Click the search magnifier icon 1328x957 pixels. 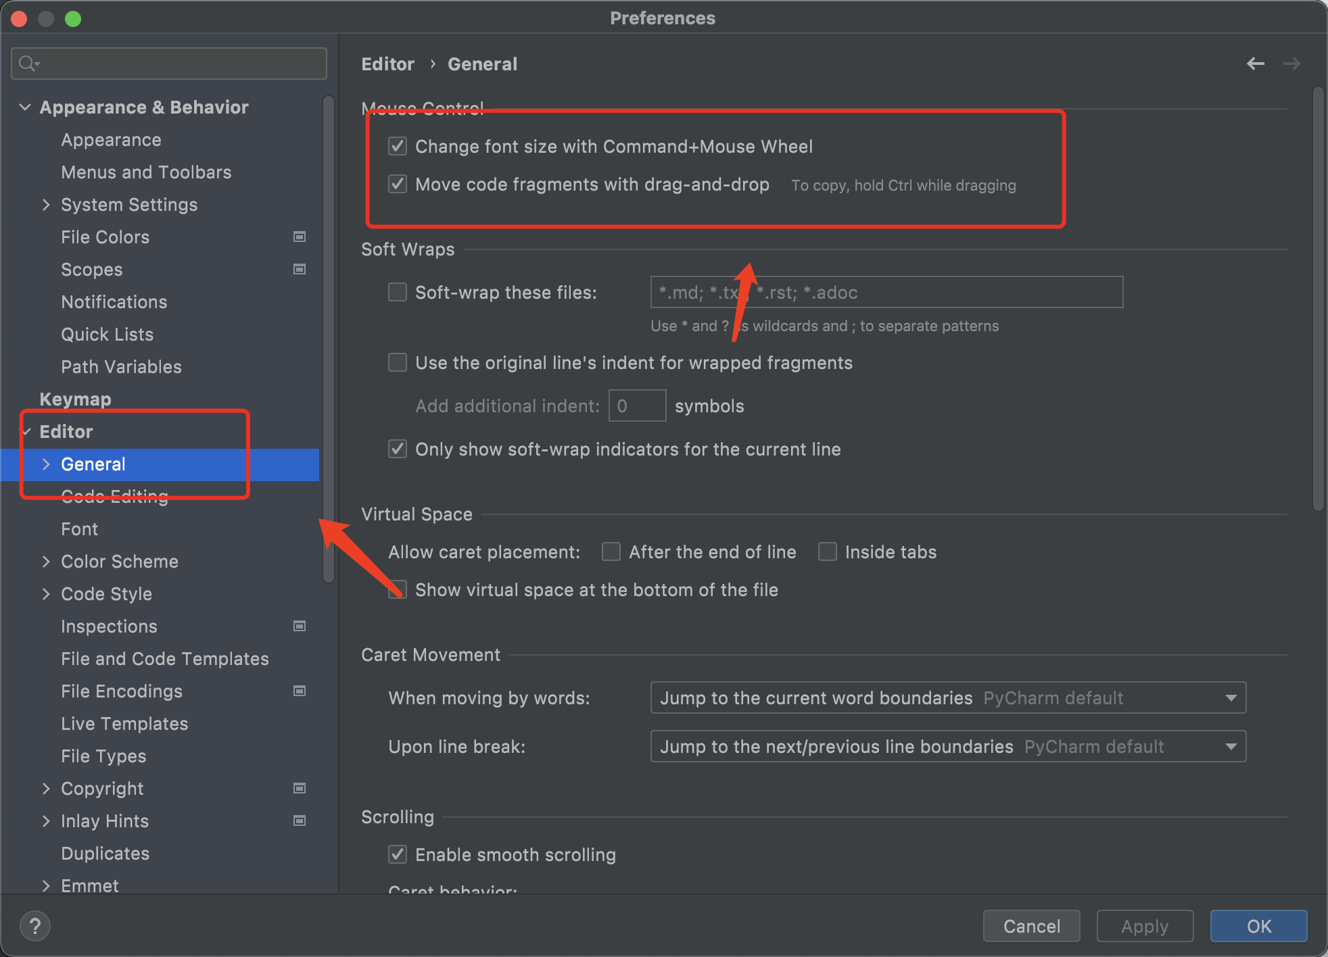[28, 64]
